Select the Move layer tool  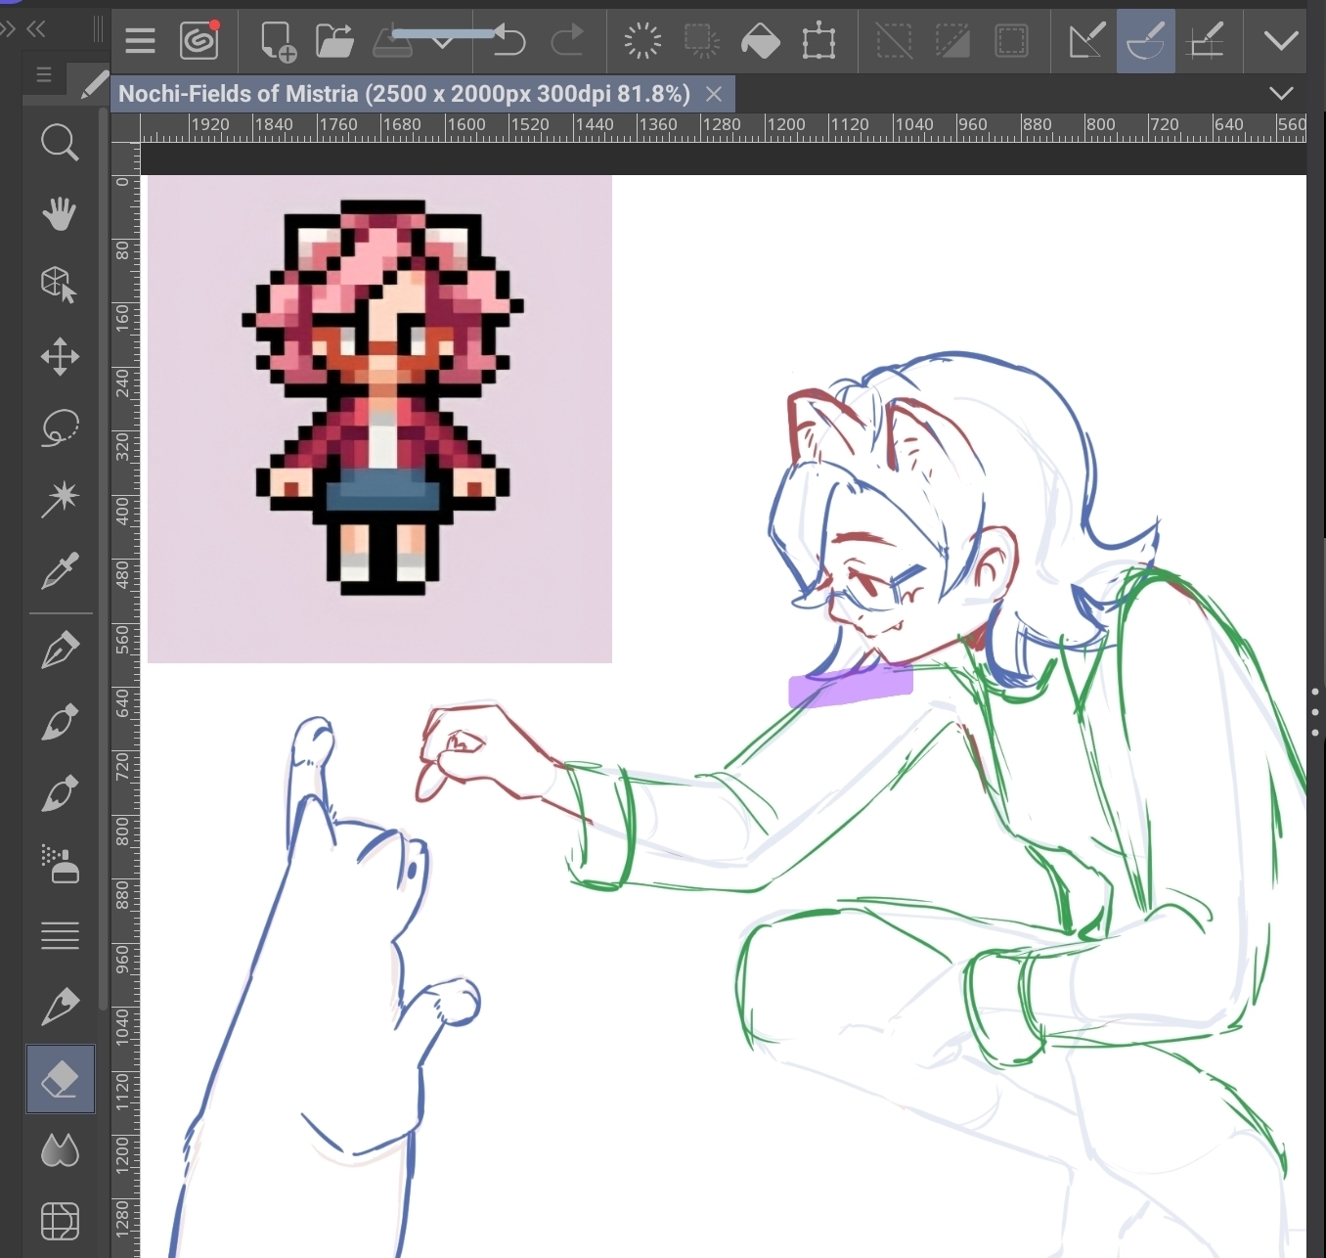pyautogui.click(x=60, y=357)
